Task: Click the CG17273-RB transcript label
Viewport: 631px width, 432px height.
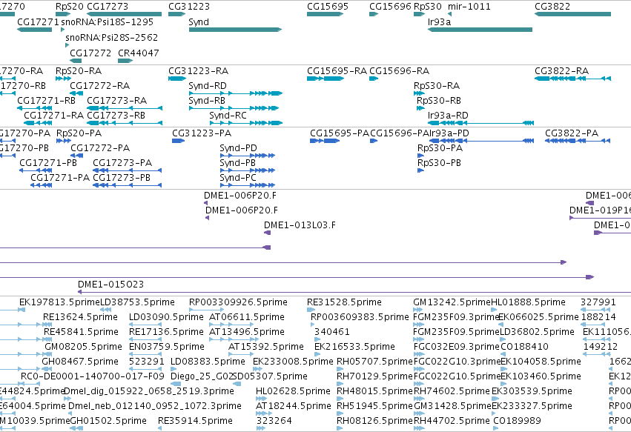Action: tap(116, 116)
